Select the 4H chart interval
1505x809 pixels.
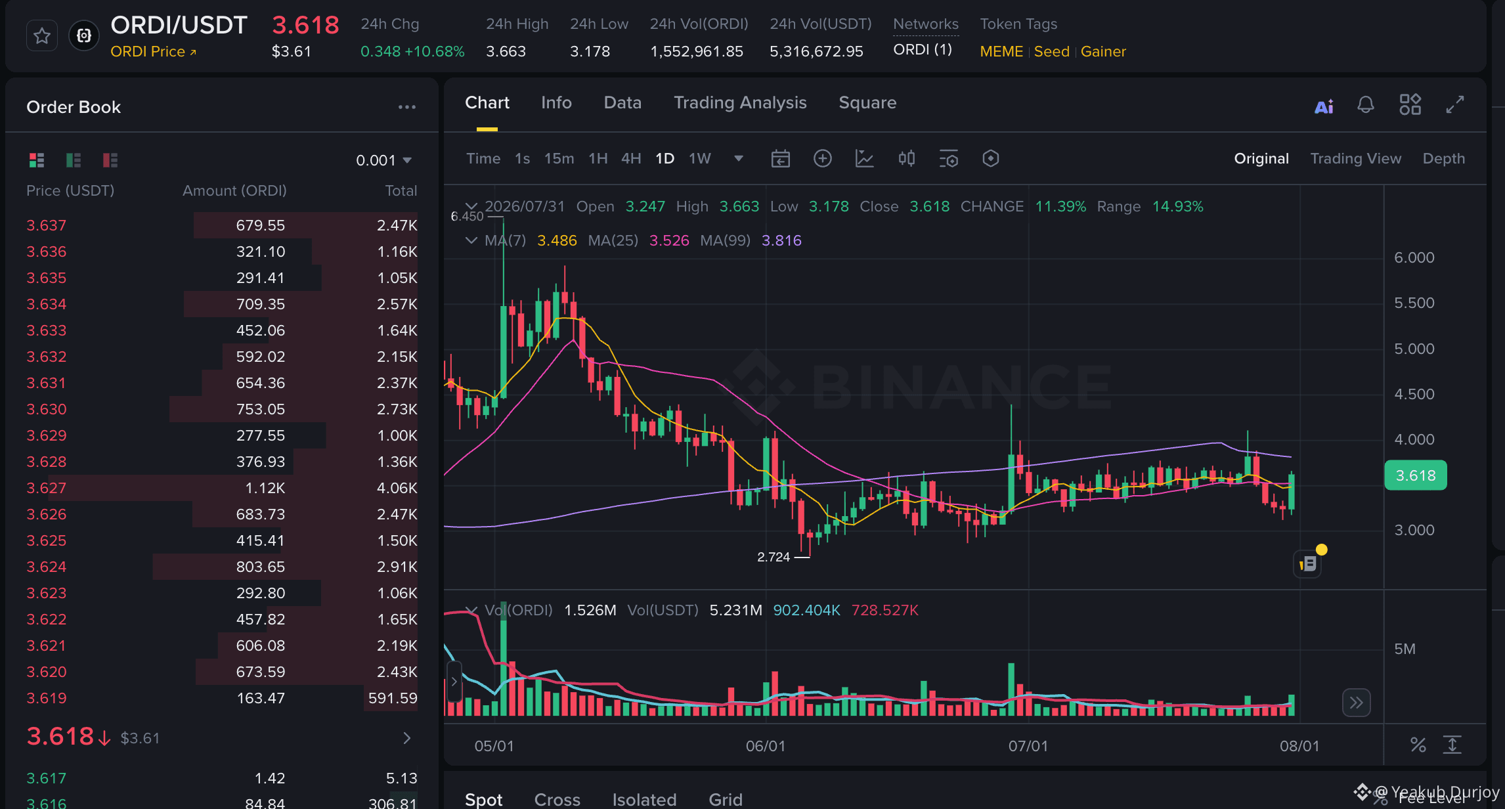click(631, 158)
